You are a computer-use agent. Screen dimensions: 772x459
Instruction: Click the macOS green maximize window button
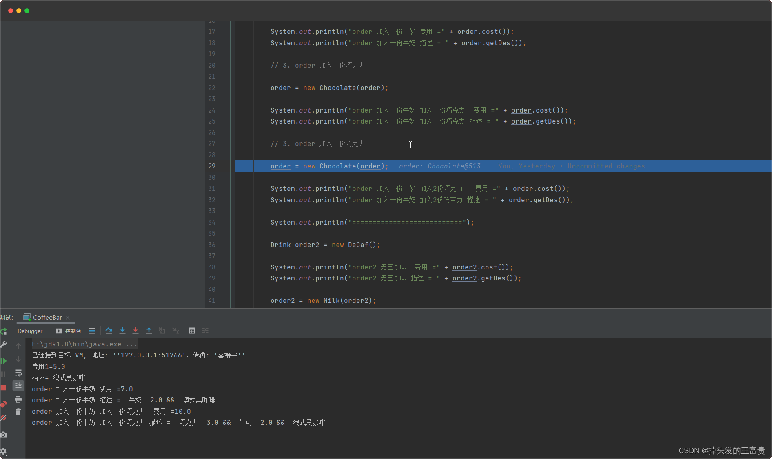[27, 11]
